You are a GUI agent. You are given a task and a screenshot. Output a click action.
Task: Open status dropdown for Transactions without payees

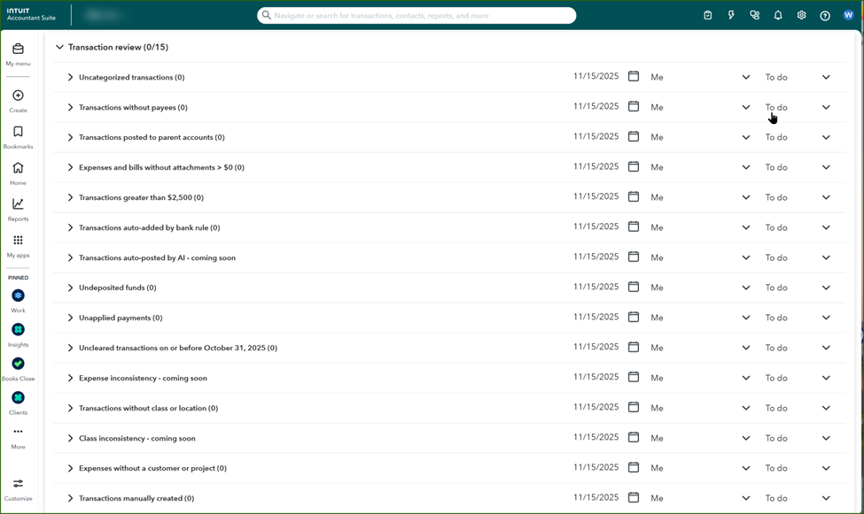pyautogui.click(x=825, y=107)
